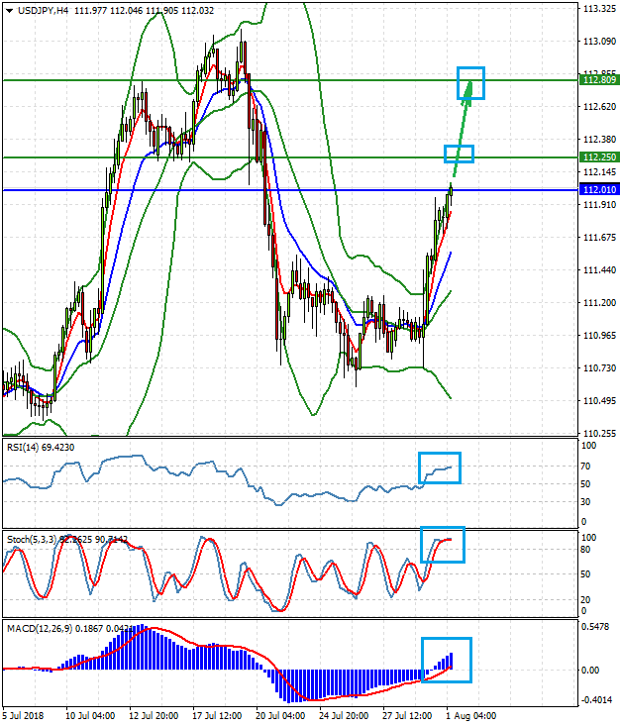
Task: Click the RSI(14) indicator label
Action: point(22,448)
